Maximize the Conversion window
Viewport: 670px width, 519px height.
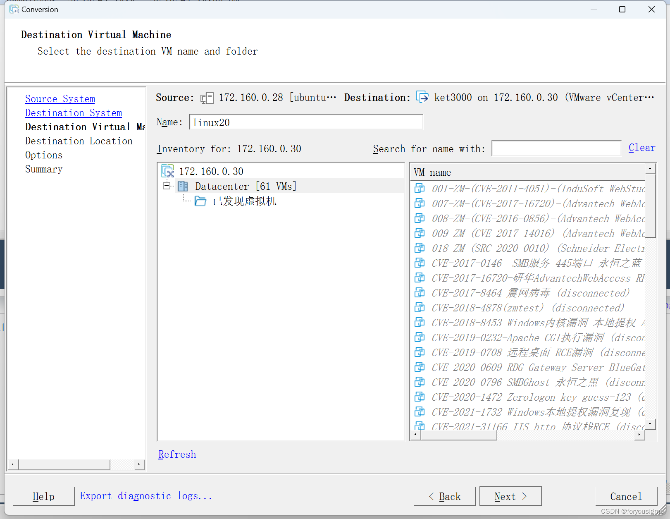[622, 9]
